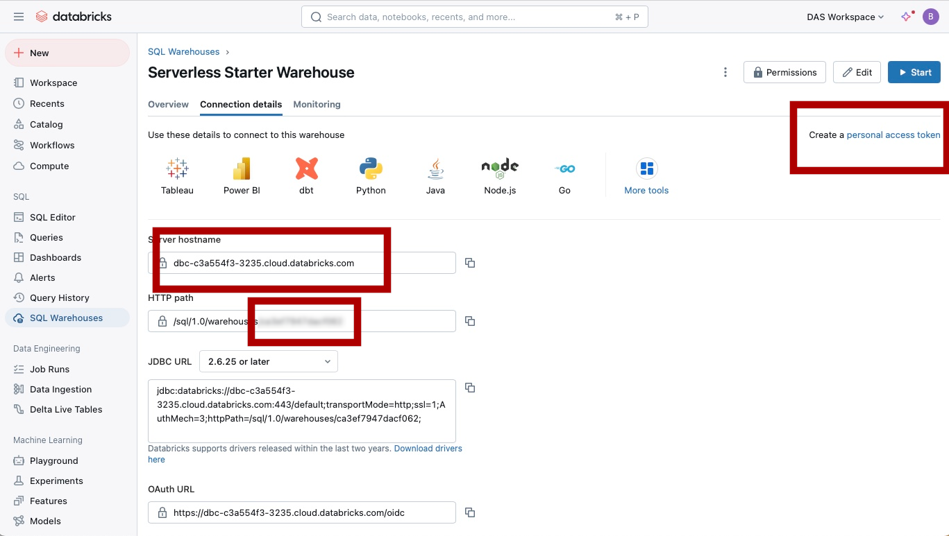Open the hamburger menu in the top bar
Screen dimensions: 949x536
click(19, 17)
